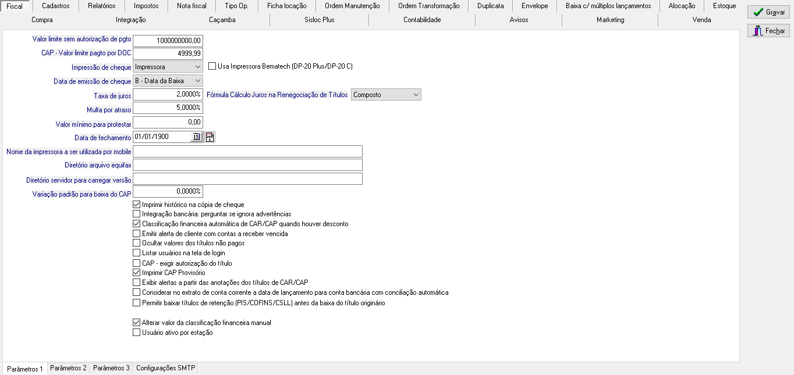Go to the Alocação tab
794x375 pixels.
682,6
